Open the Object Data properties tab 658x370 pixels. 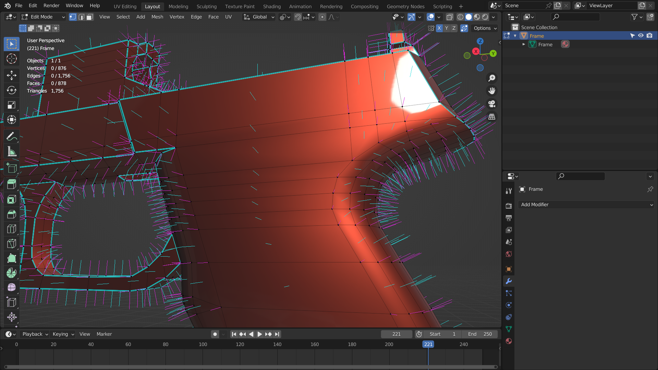point(509,329)
